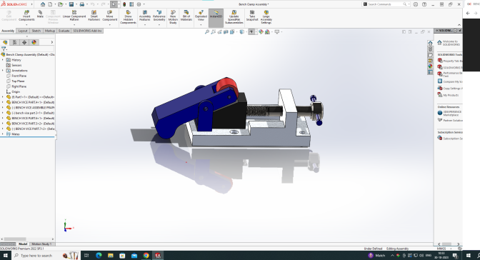
Task: Open a file with the Open icon
Action: (x=61, y=4)
